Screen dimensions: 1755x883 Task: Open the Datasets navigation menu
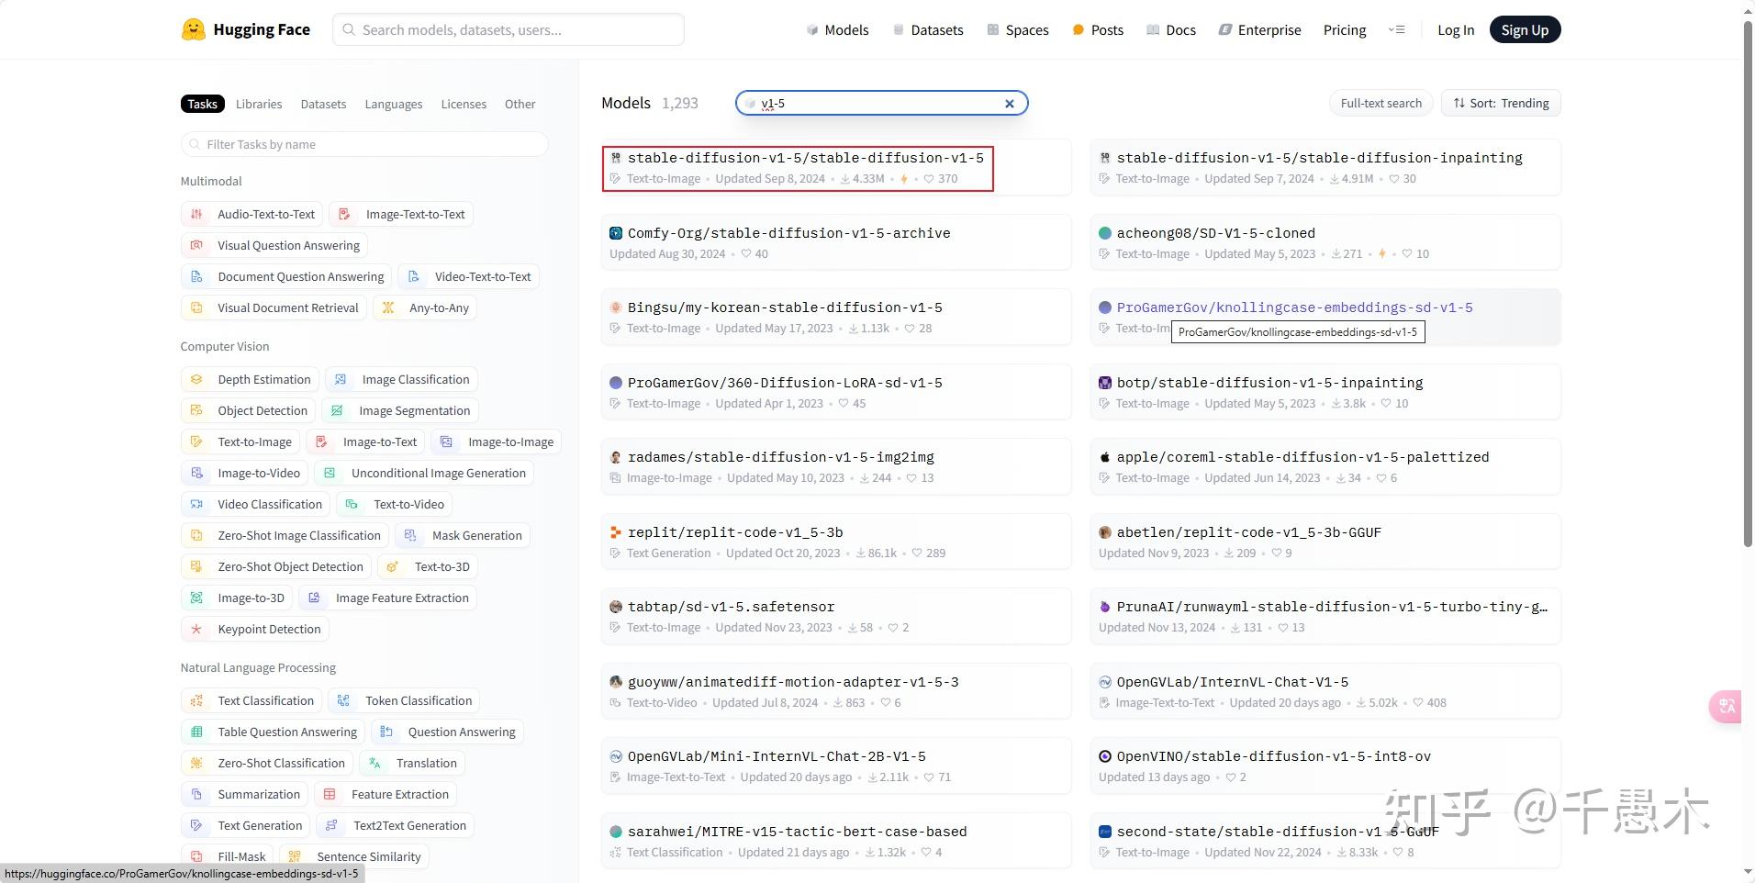(x=928, y=29)
